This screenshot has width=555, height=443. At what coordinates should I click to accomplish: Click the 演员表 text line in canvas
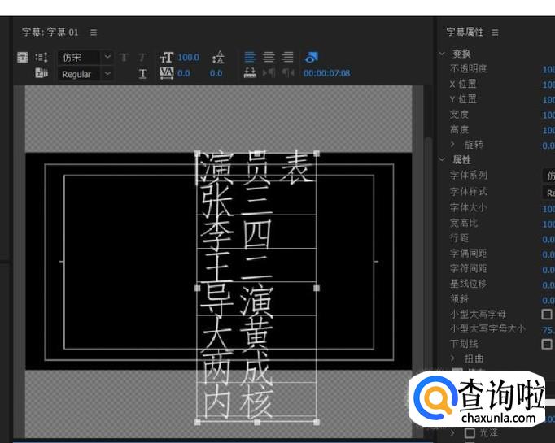click(x=256, y=167)
